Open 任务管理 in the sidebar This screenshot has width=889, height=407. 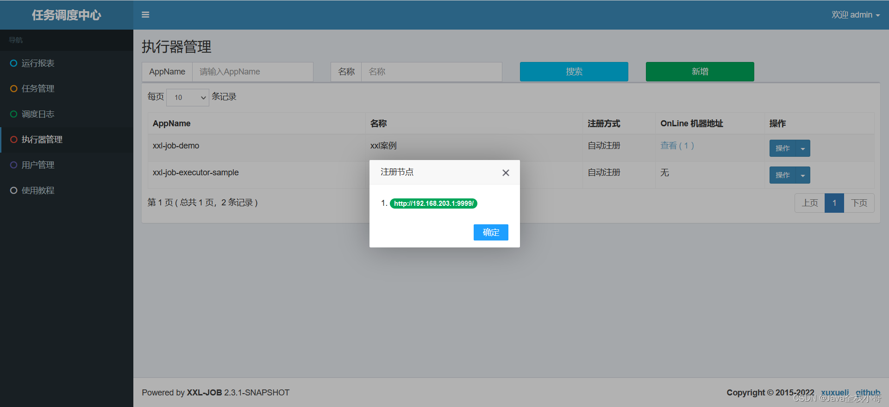click(67, 89)
